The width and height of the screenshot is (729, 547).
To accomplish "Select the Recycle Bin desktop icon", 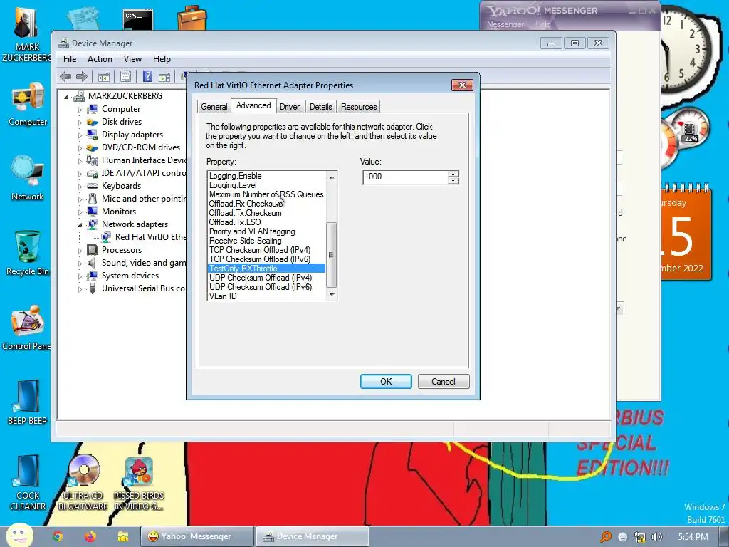I will click(x=28, y=253).
